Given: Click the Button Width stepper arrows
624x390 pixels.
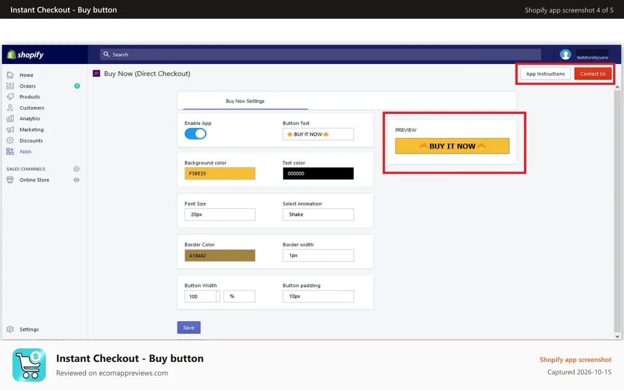Looking at the screenshot, I should coord(218,296).
